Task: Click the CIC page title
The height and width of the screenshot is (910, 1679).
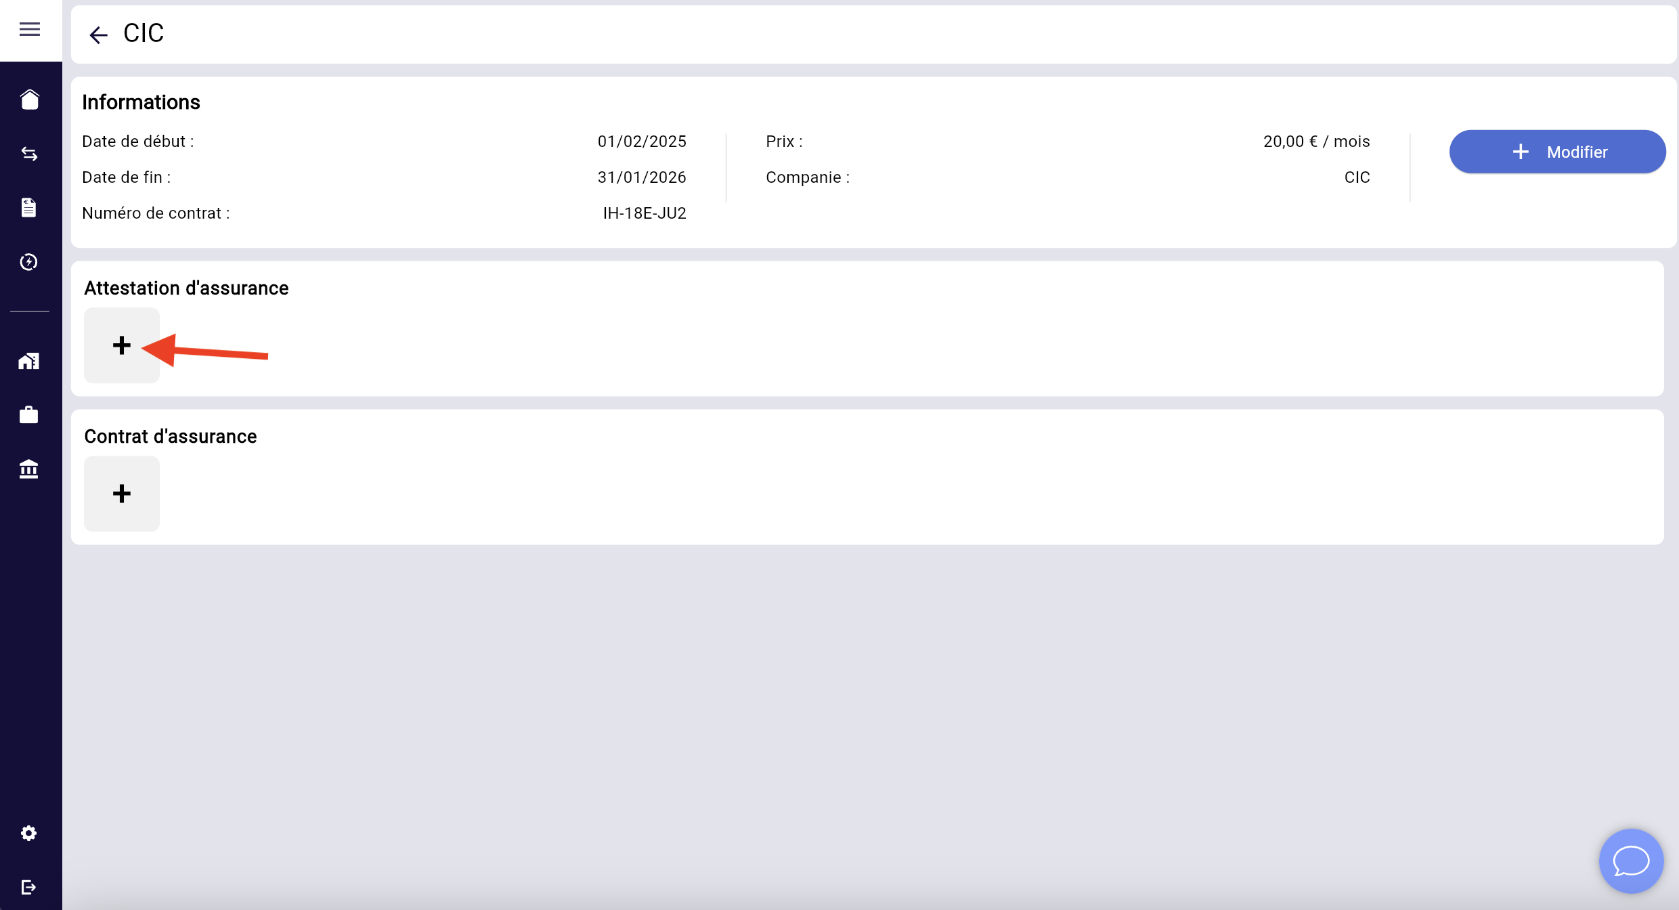Action: pyautogui.click(x=144, y=33)
